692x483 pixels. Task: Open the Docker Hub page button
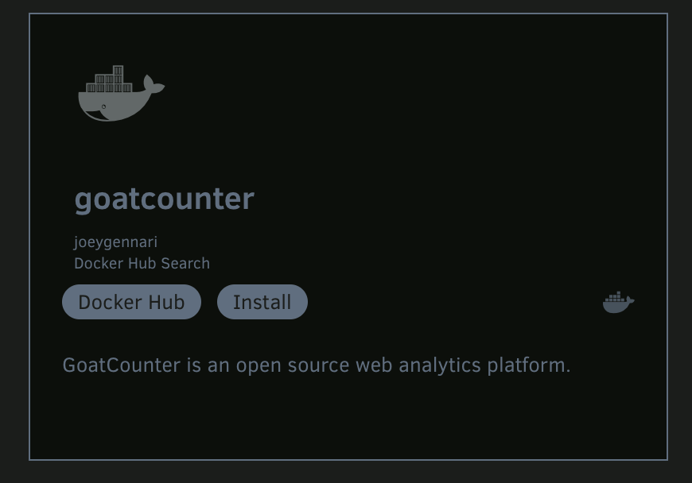pos(131,302)
